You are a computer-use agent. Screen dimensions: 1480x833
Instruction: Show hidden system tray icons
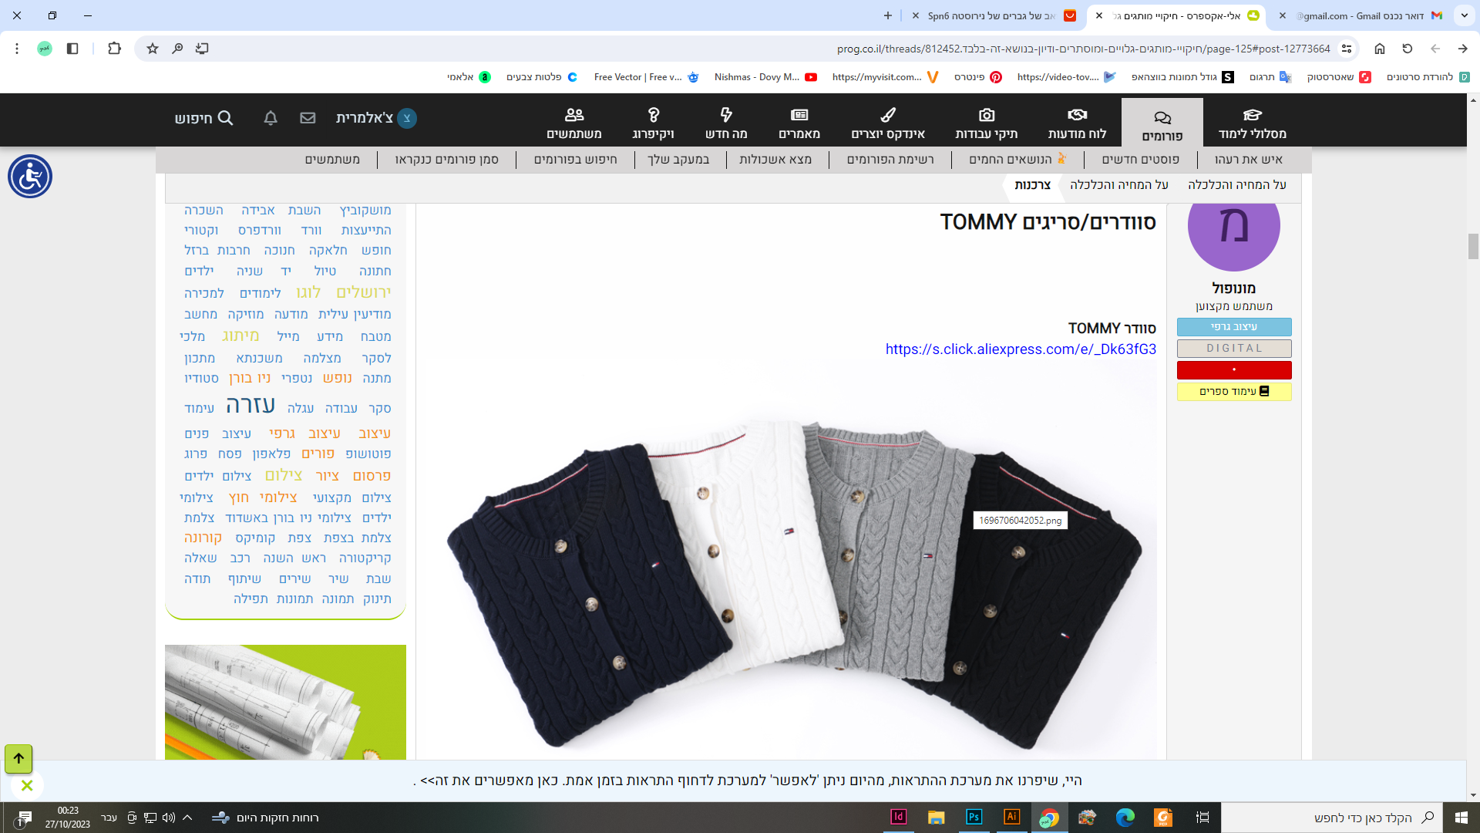tap(187, 818)
